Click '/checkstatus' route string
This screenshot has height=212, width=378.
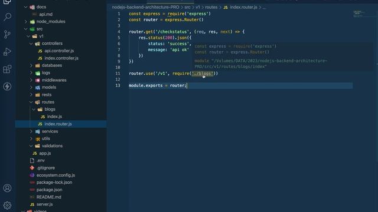tap(172, 32)
